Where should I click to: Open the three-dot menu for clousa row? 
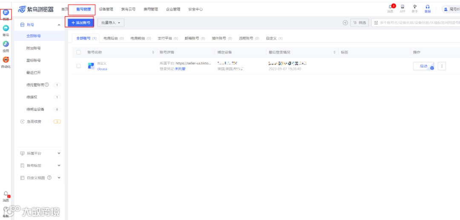pos(442,66)
